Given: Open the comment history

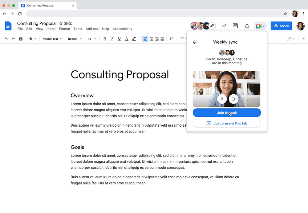Looking at the screenshot, I should point(235,26).
